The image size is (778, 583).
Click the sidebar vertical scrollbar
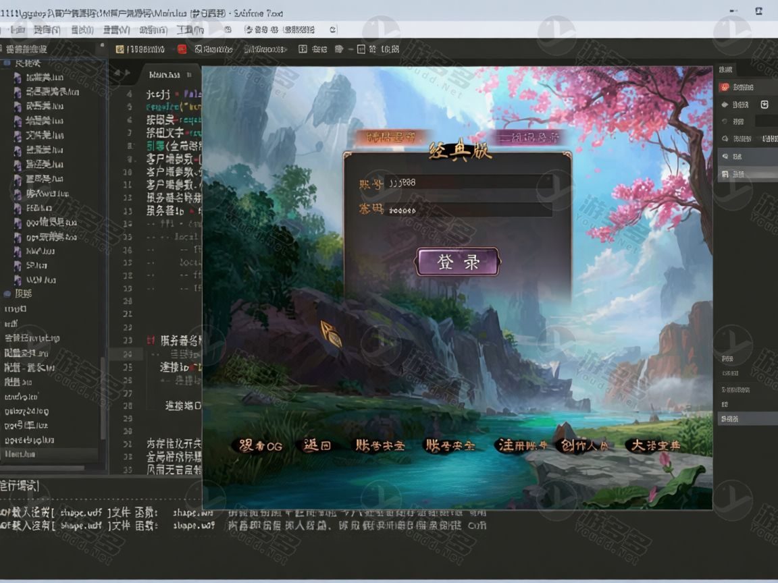[x=103, y=399]
